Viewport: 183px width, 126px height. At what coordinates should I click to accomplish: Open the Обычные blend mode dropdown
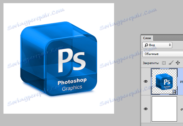point(162,54)
